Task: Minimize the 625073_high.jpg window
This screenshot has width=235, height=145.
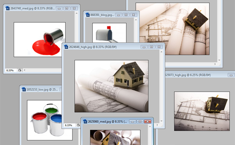Action: [x=231, y=75]
